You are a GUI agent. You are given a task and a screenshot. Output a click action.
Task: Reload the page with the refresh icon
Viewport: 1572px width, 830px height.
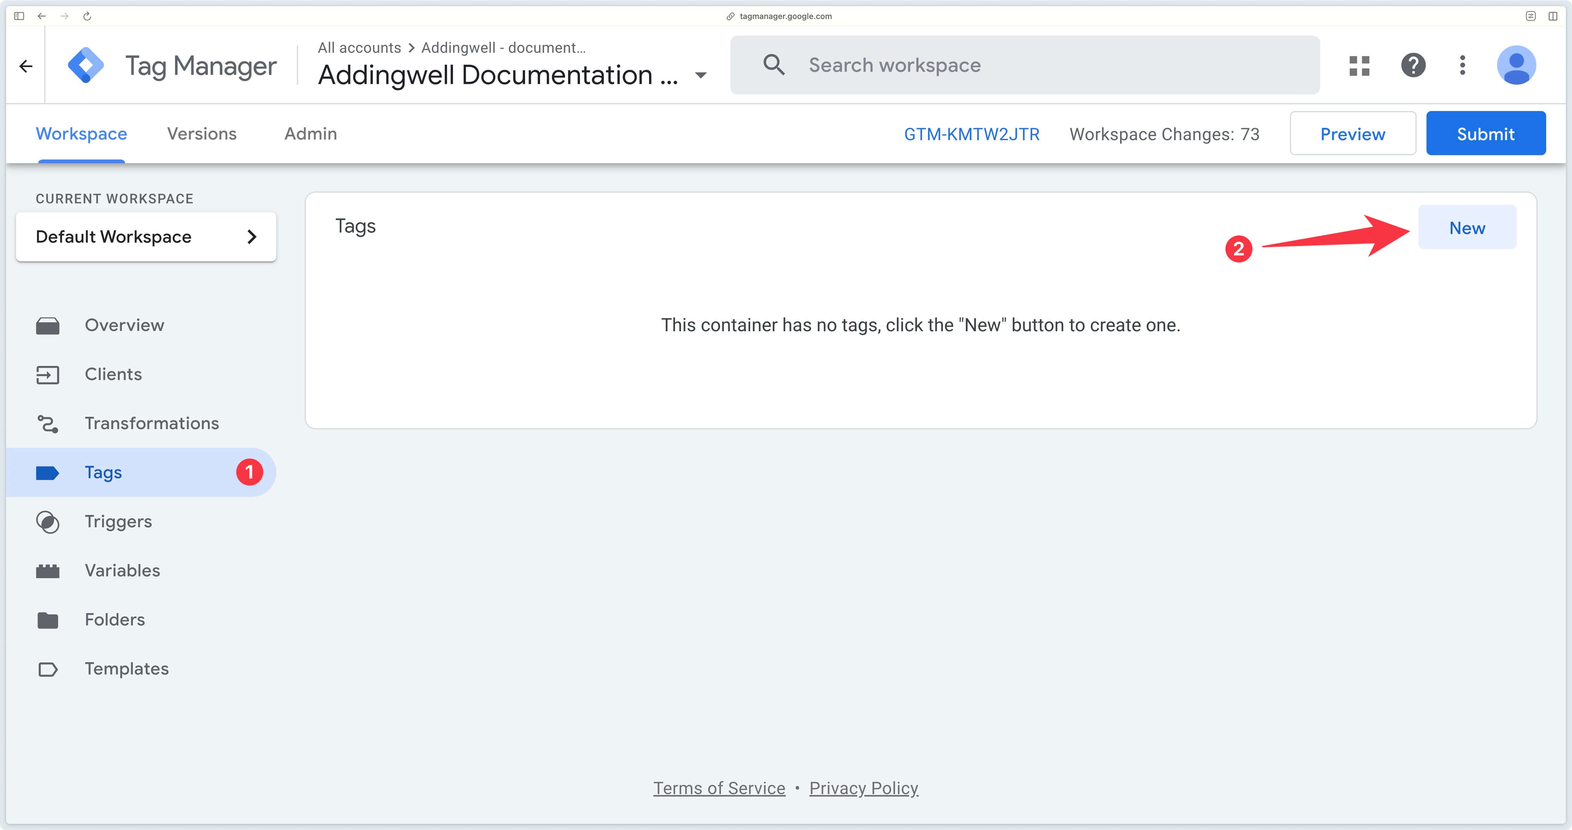(x=87, y=16)
